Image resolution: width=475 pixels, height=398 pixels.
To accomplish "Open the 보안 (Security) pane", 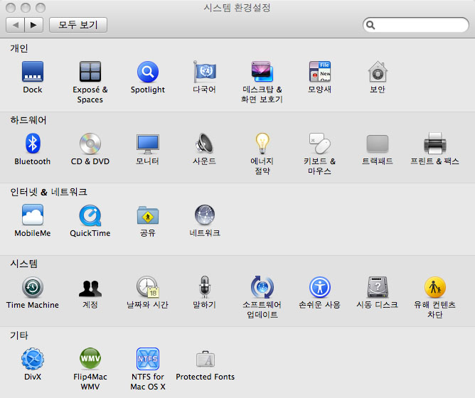I will (x=377, y=72).
